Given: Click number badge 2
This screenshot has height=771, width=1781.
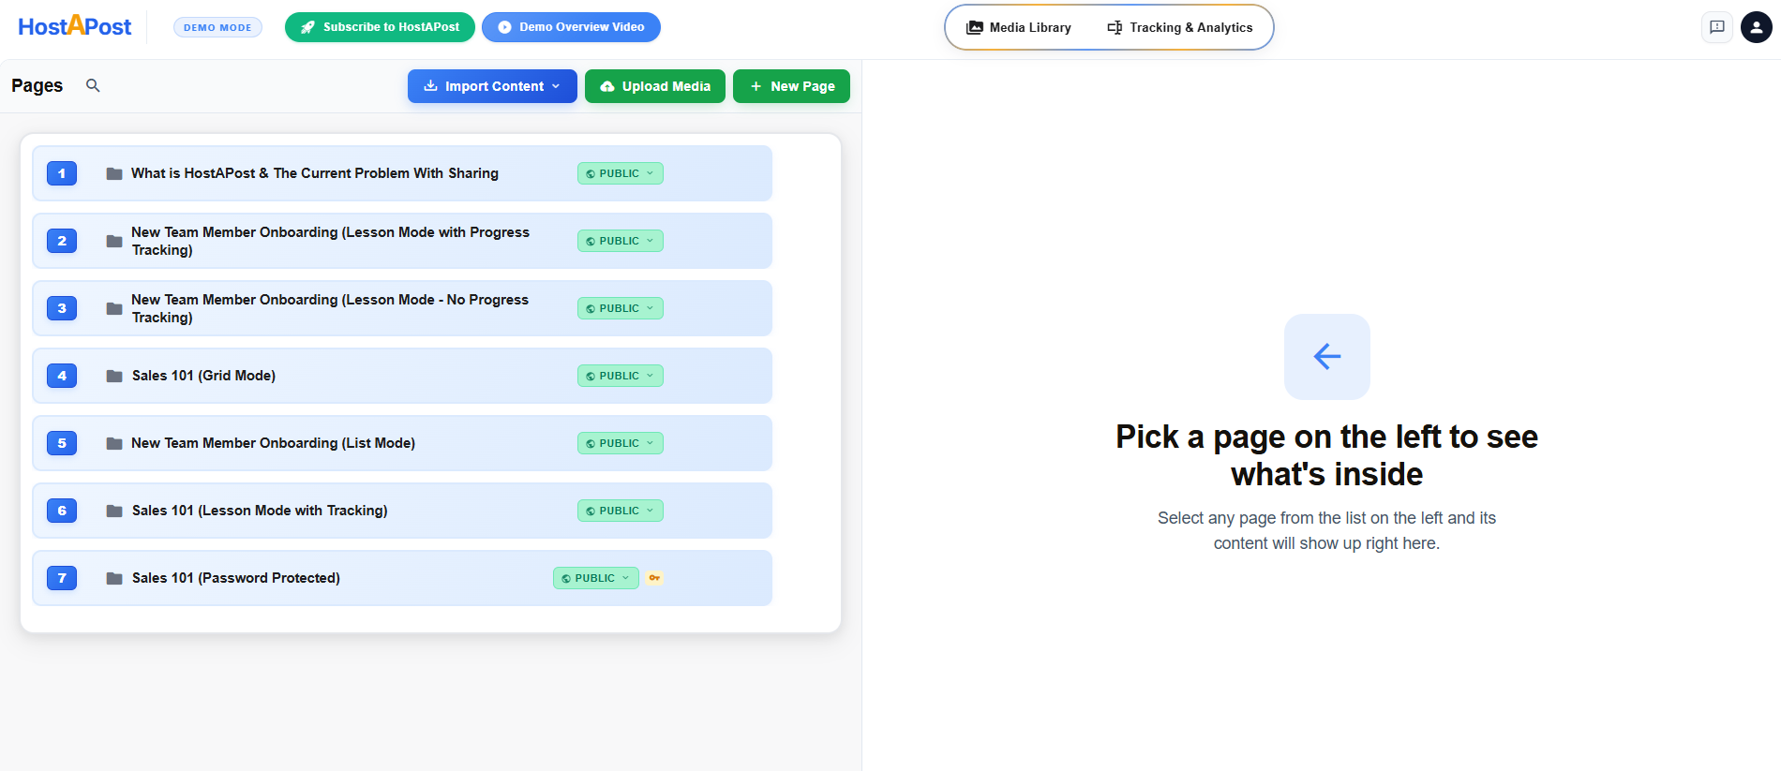Looking at the screenshot, I should click(x=62, y=241).
